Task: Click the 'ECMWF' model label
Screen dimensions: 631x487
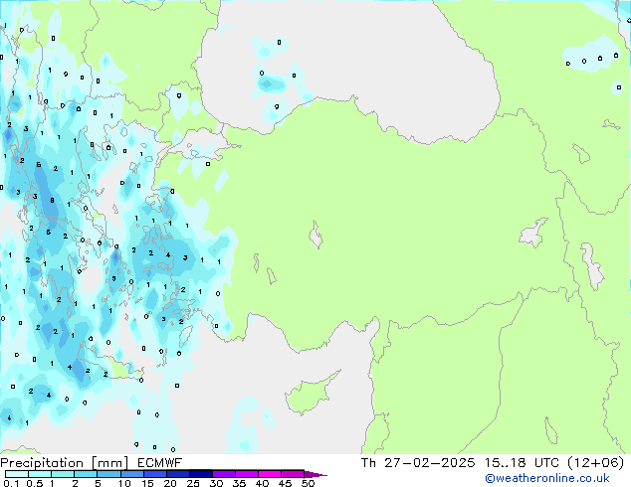Action: click(159, 463)
